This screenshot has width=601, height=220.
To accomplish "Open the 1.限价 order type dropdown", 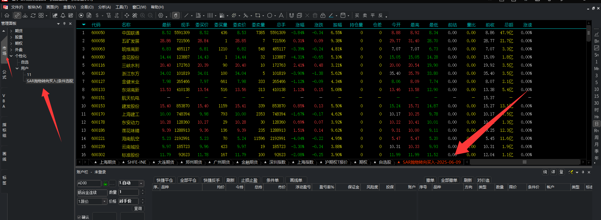I will point(92,202).
